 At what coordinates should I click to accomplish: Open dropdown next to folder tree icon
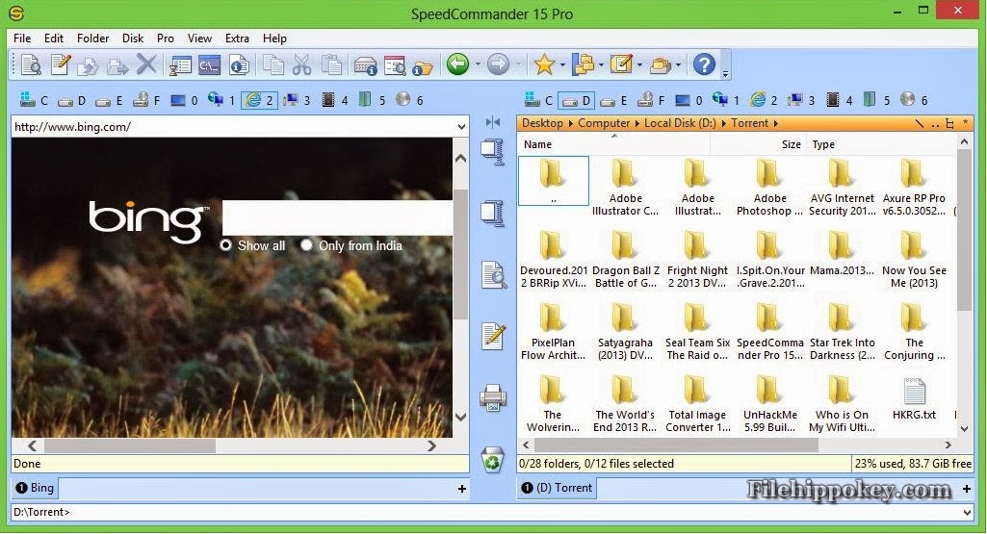point(601,64)
